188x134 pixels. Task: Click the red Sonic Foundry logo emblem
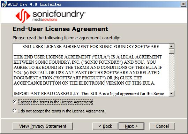coord(23,16)
